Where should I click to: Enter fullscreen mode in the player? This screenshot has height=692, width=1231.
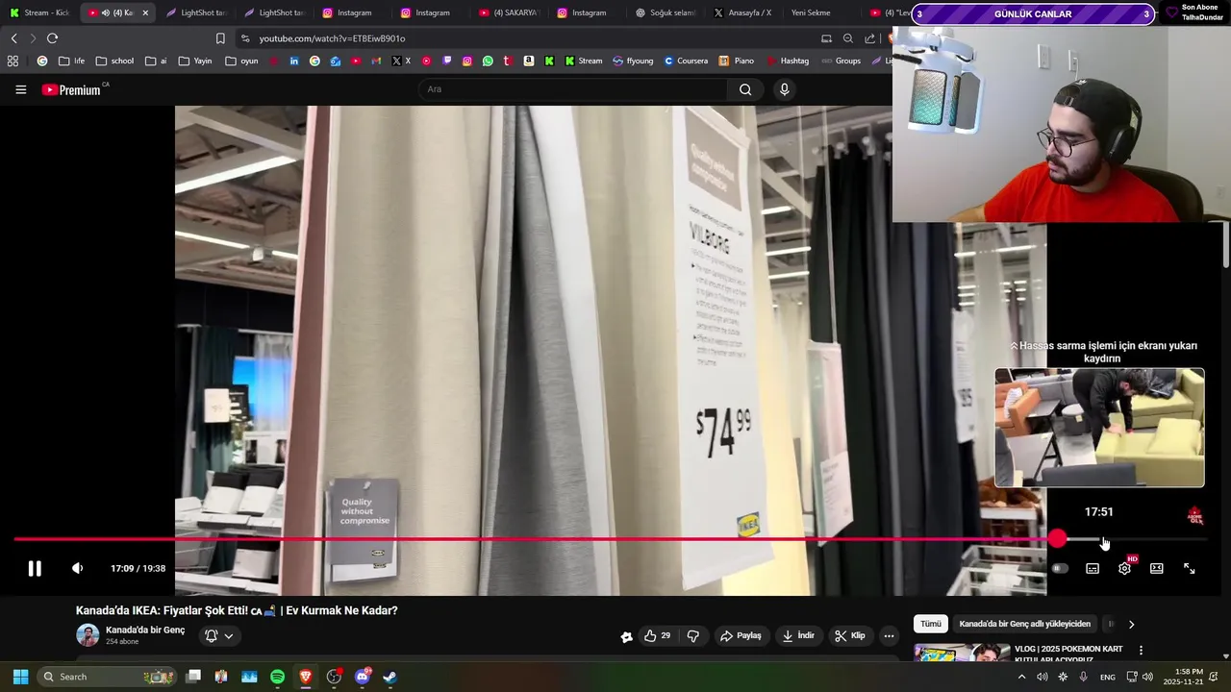(x=1189, y=568)
